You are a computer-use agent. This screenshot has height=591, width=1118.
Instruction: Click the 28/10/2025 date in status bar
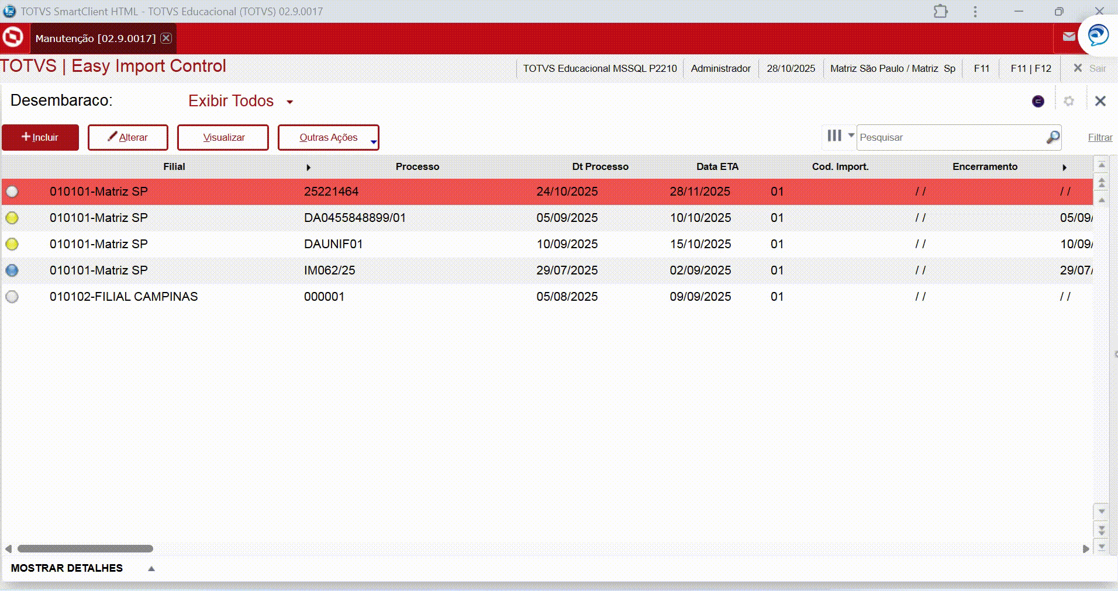tap(791, 68)
